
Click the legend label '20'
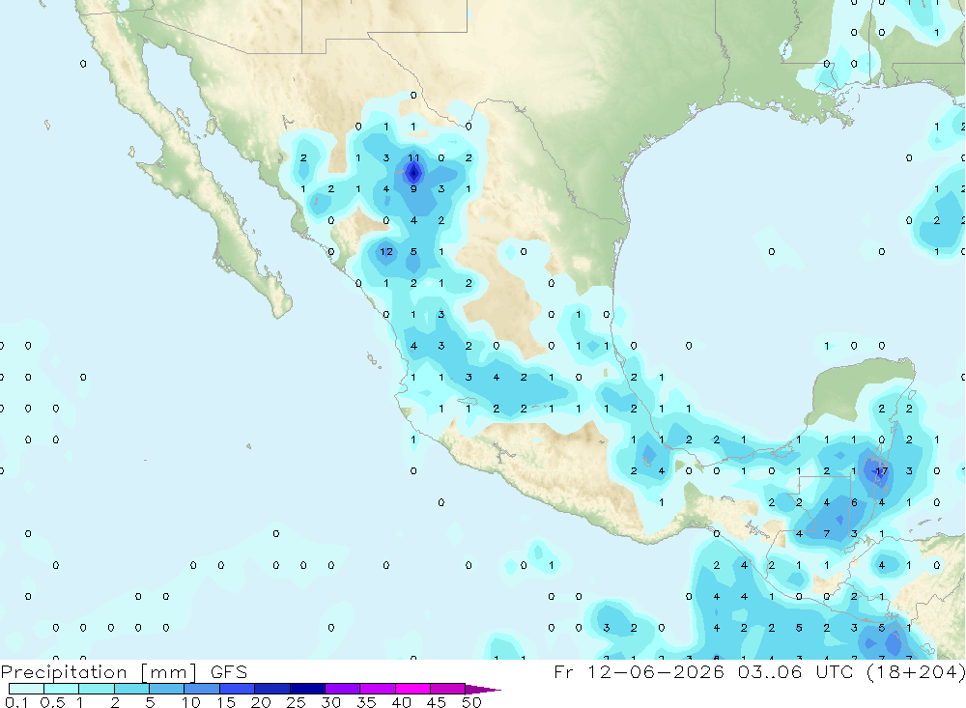click(x=261, y=702)
